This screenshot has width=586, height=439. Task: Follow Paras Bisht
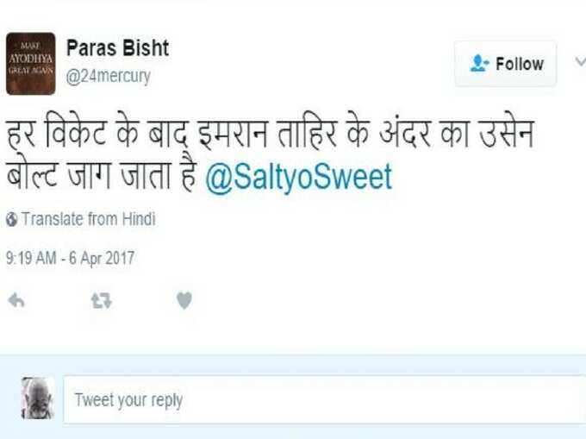(505, 64)
